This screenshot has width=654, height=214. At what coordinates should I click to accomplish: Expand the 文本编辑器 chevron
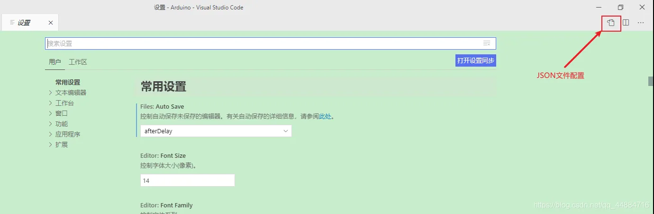[51, 93]
